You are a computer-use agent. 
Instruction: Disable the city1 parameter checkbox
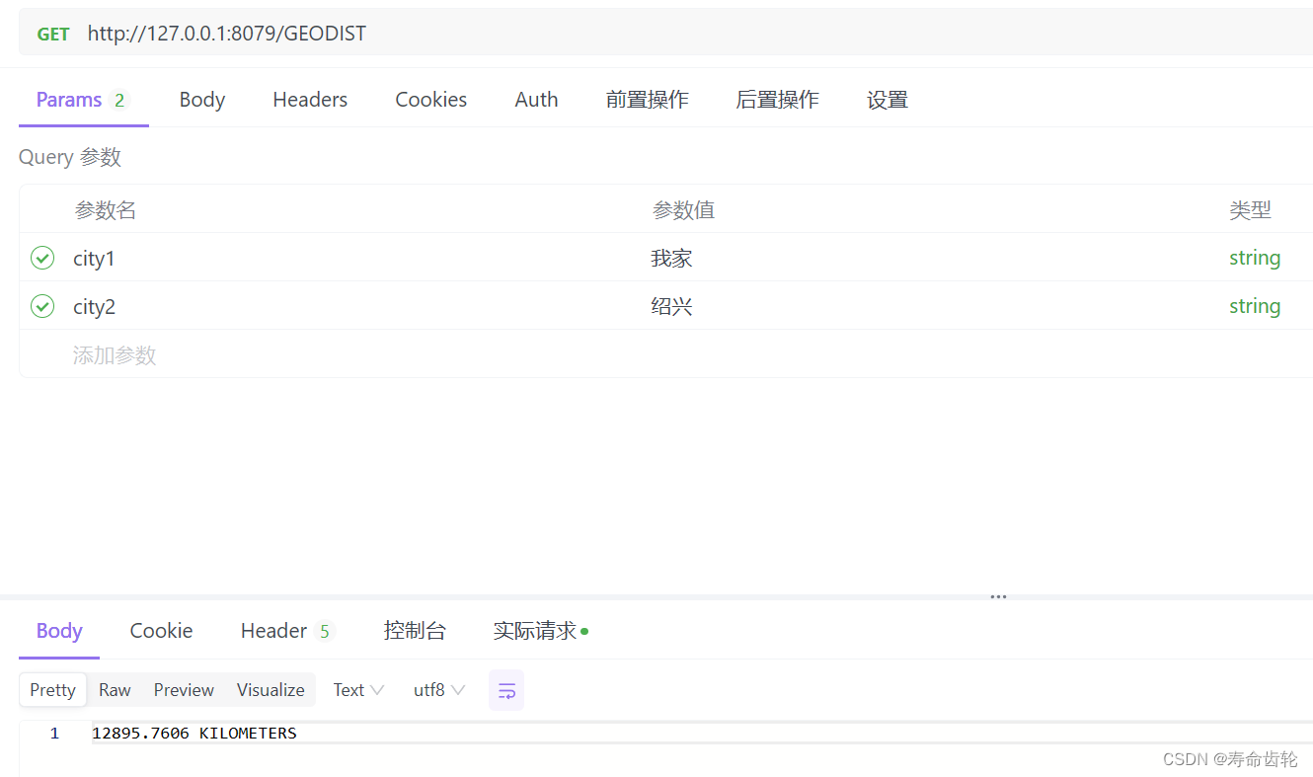42,258
